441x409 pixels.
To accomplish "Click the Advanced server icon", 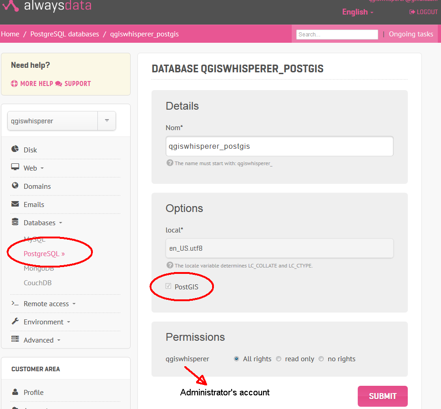I will coord(15,339).
